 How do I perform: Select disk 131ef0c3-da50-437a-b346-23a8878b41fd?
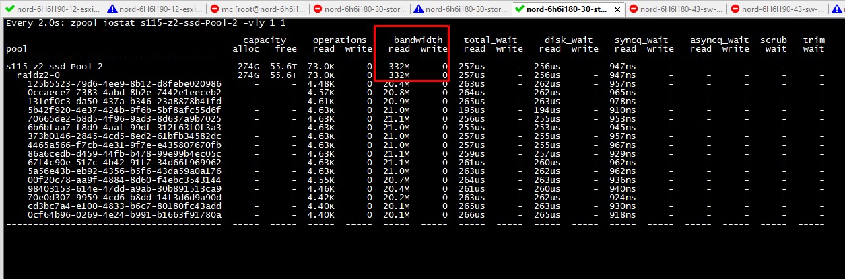tap(124, 102)
